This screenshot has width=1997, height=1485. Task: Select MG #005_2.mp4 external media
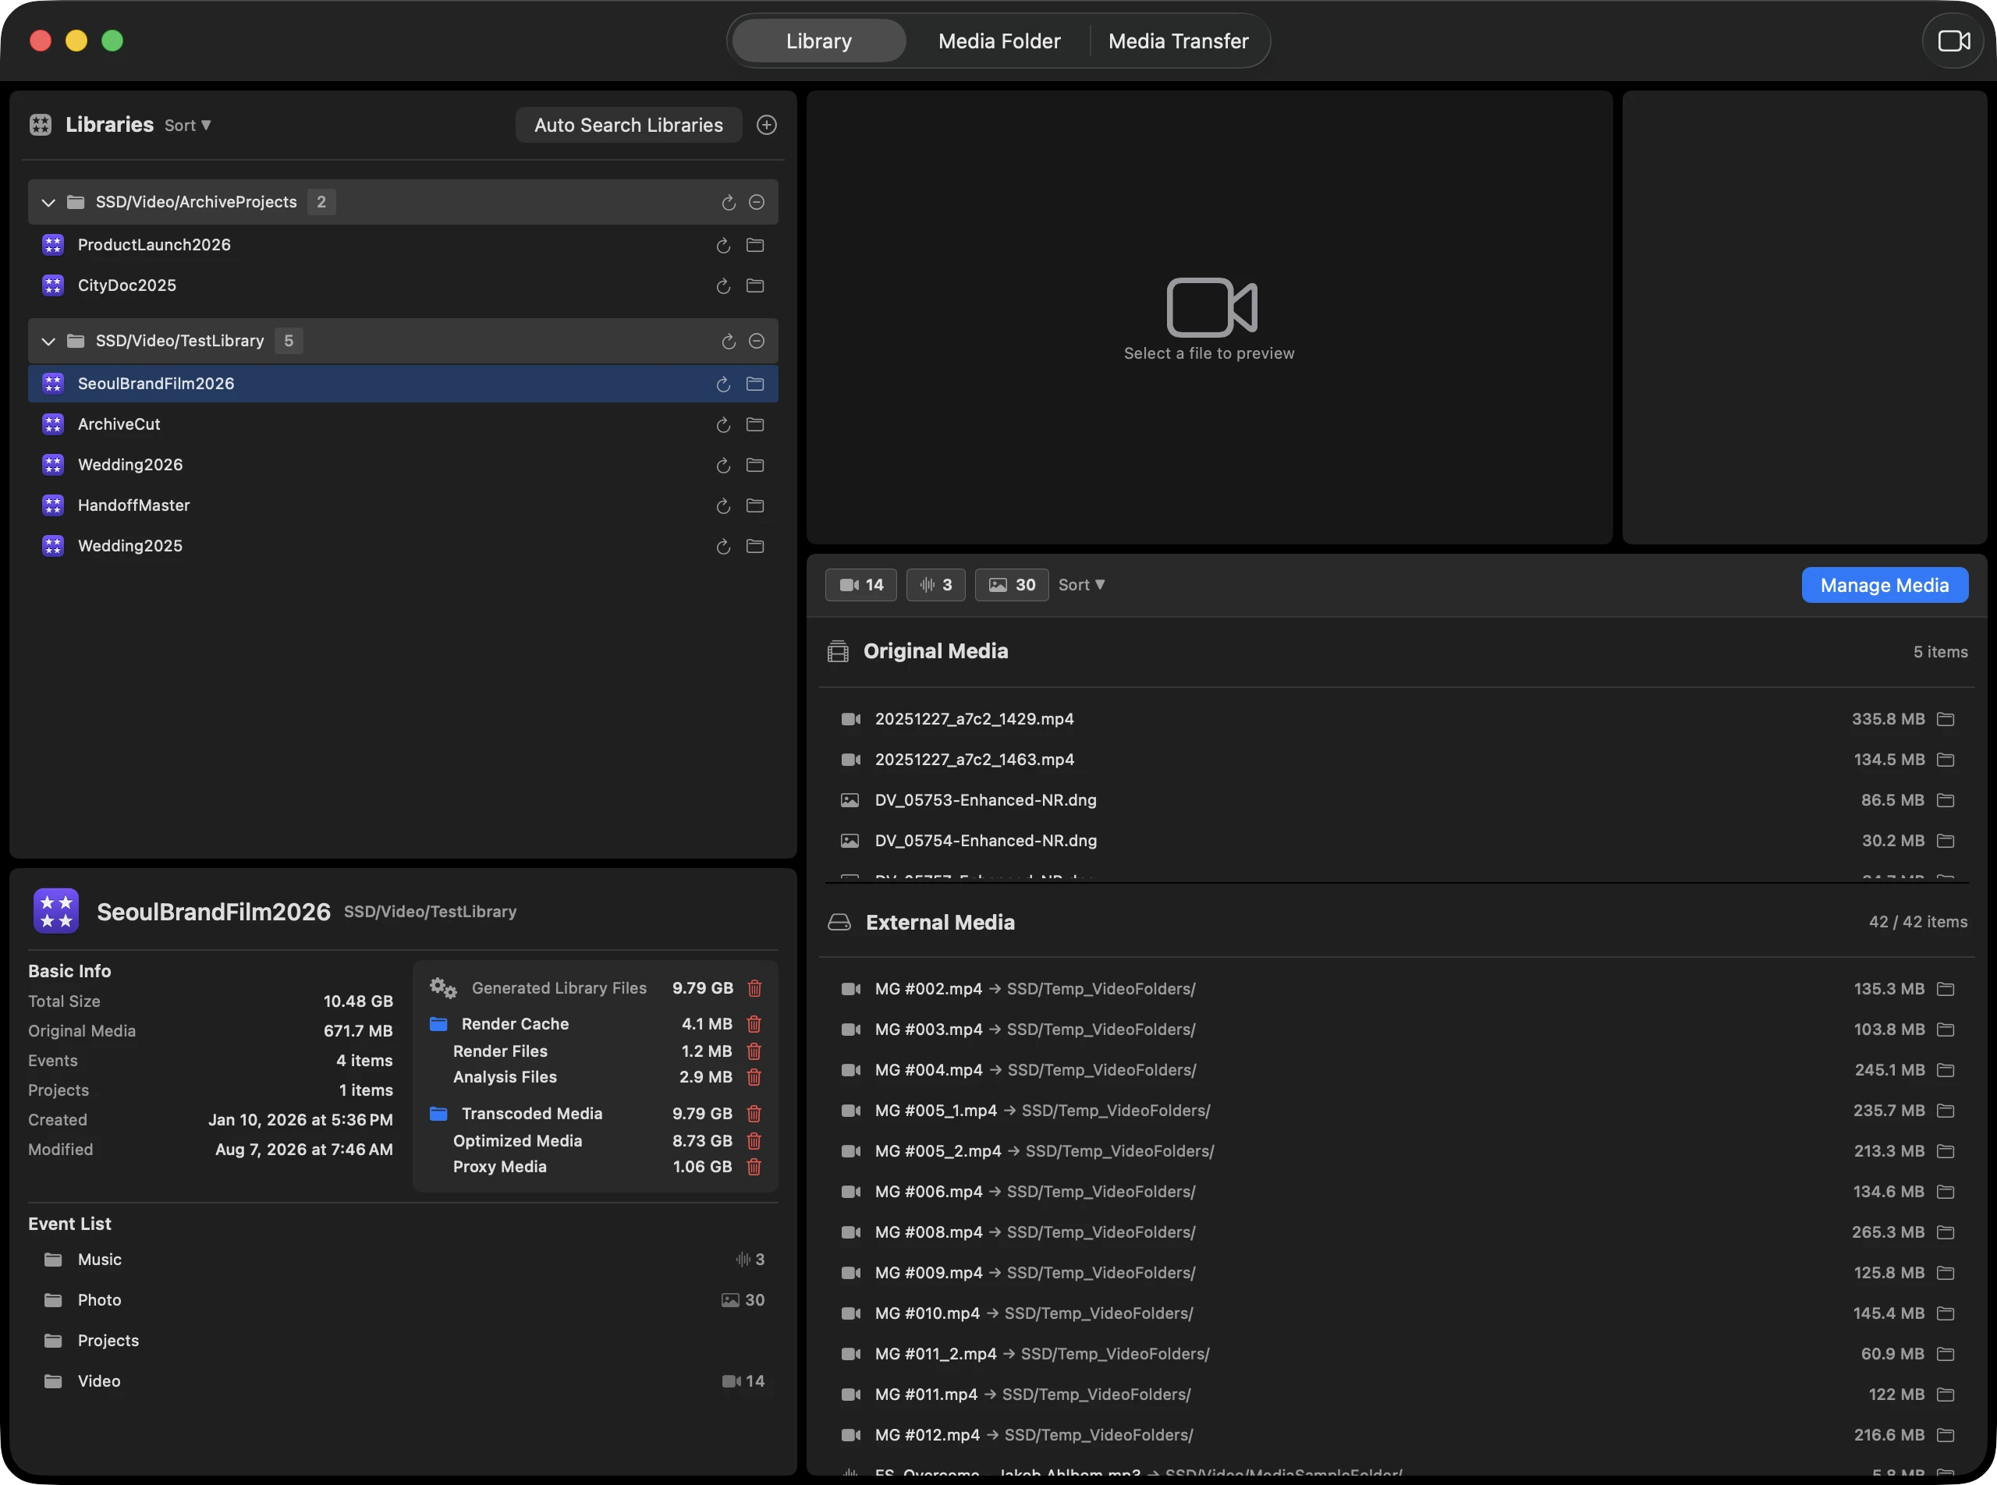1396,1150
